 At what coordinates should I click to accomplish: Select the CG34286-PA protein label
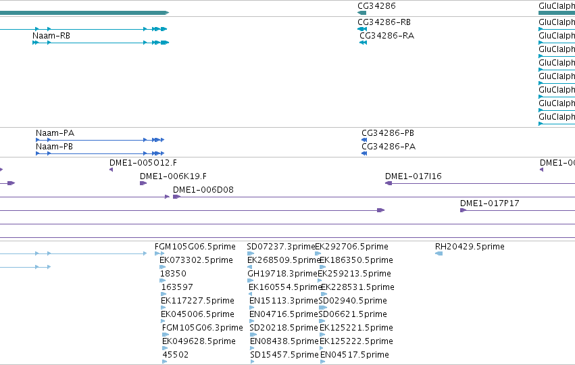pyautogui.click(x=389, y=147)
